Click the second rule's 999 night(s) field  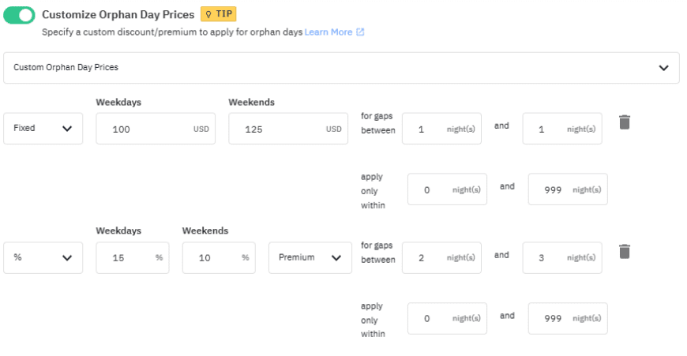567,319
